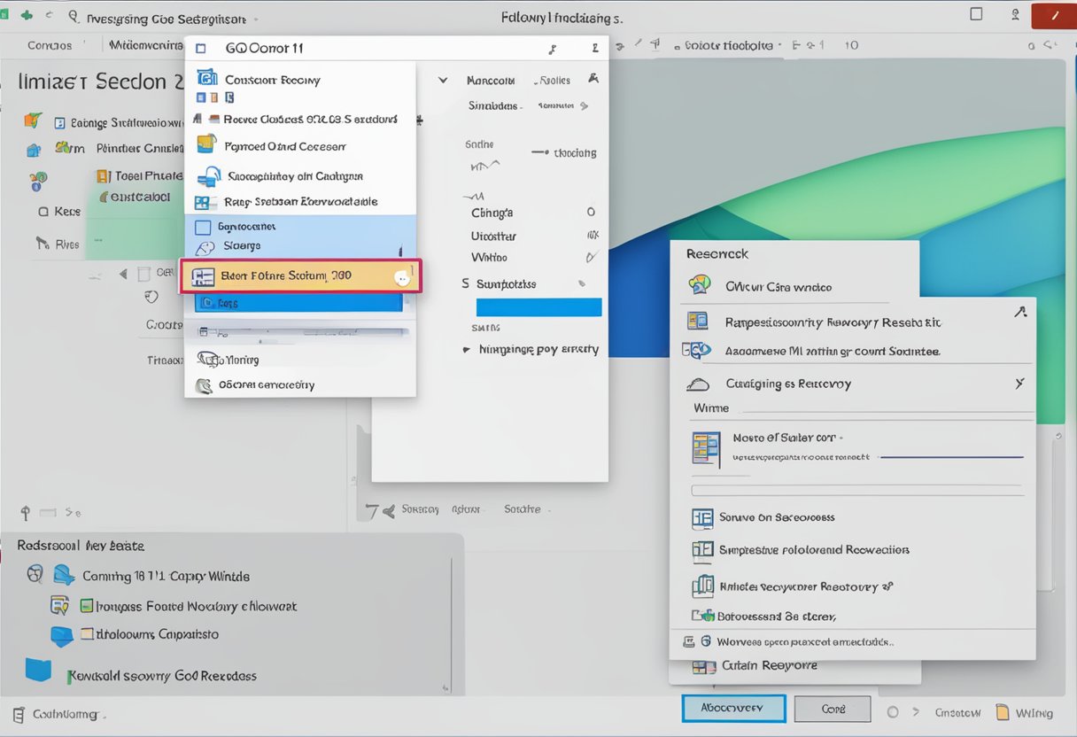Collapse the Ranpestesoomity Recovery section with the up arrow
Viewport: 1077px width, 737px height.
[x=1020, y=312]
